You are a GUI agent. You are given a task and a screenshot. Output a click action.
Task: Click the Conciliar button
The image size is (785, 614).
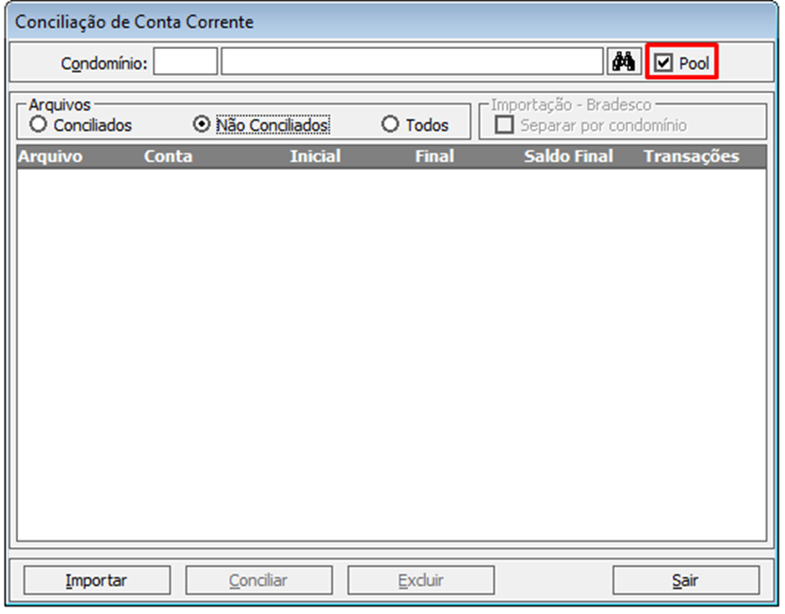click(x=259, y=580)
